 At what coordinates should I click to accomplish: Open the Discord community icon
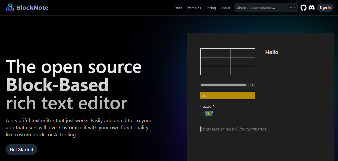click(x=312, y=8)
